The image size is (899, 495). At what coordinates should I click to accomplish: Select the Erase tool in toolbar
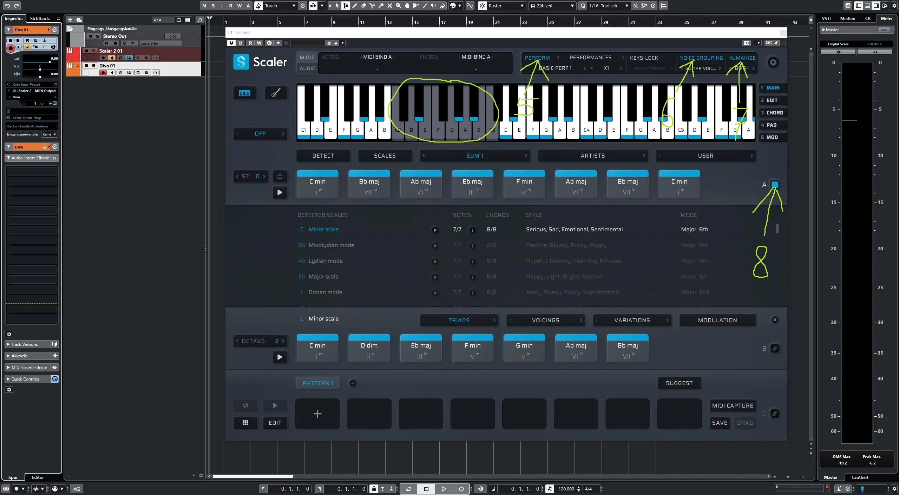coord(363,6)
